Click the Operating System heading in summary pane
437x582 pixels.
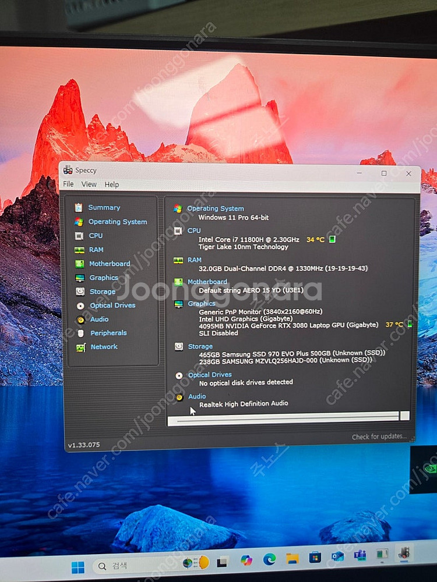click(216, 208)
